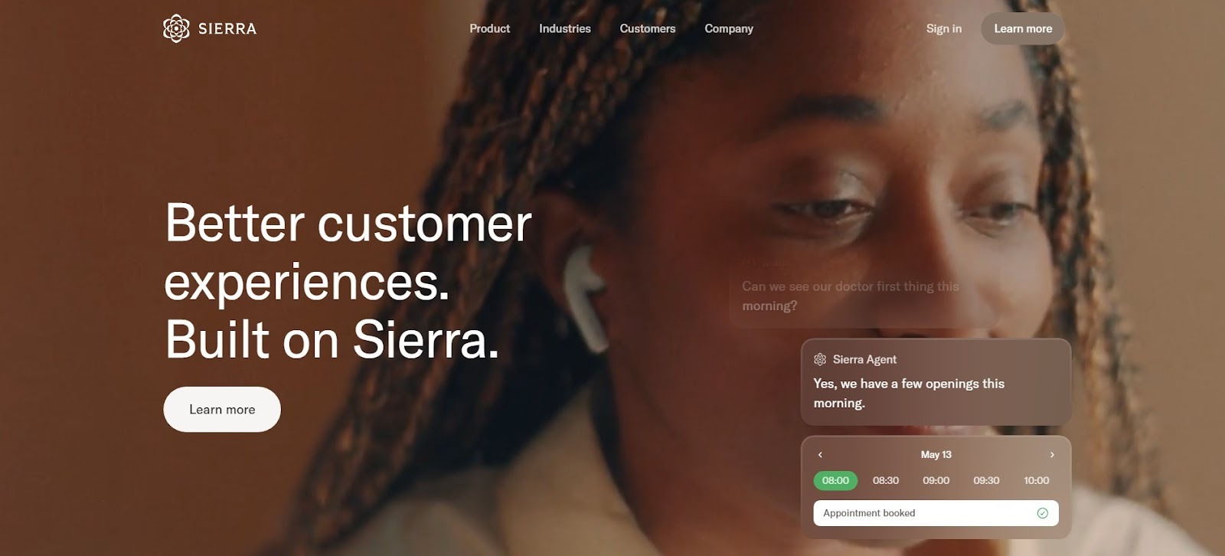Select the 09:00 time slot

936,480
